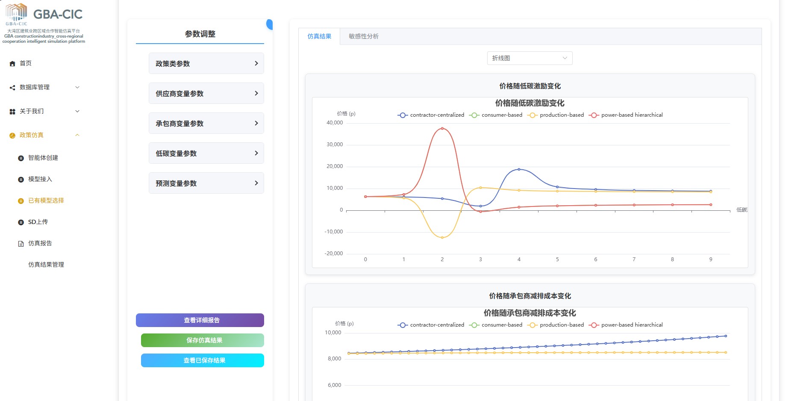Image resolution: width=809 pixels, height=401 pixels.
Task: Click the share icon beside 数据库管理
Action: (12, 88)
